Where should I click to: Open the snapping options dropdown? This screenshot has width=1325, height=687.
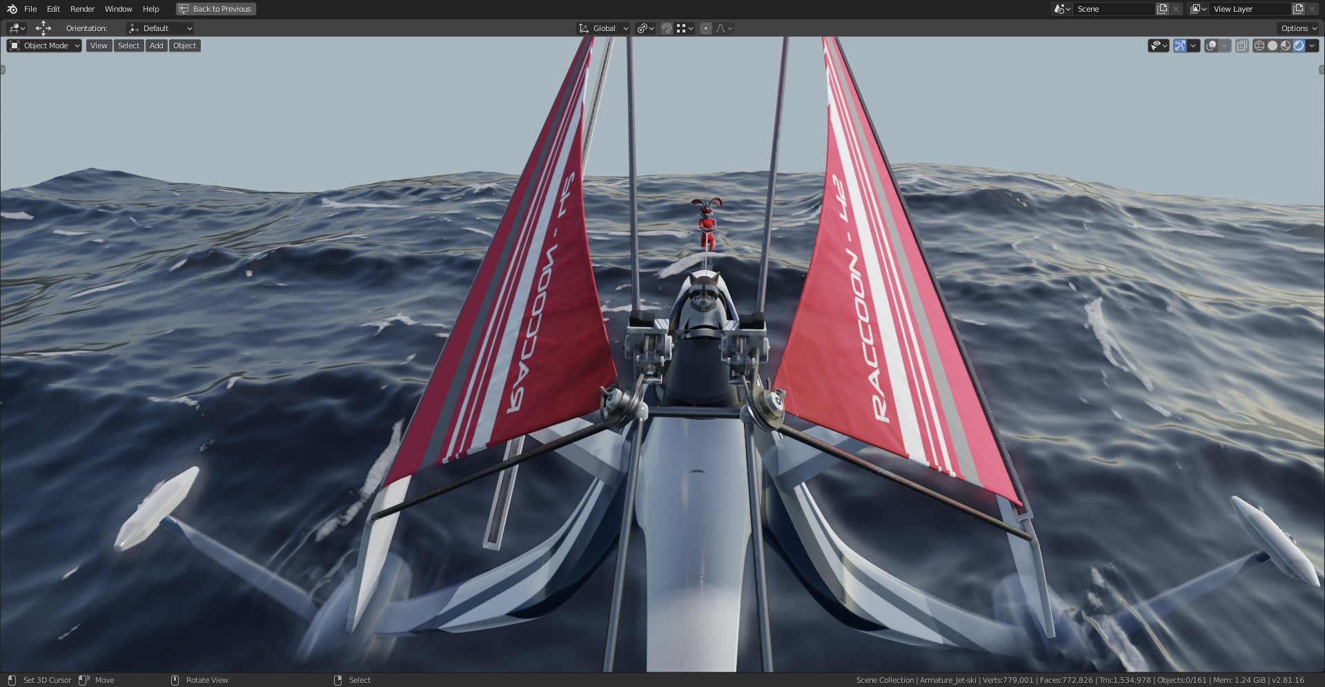pos(685,28)
